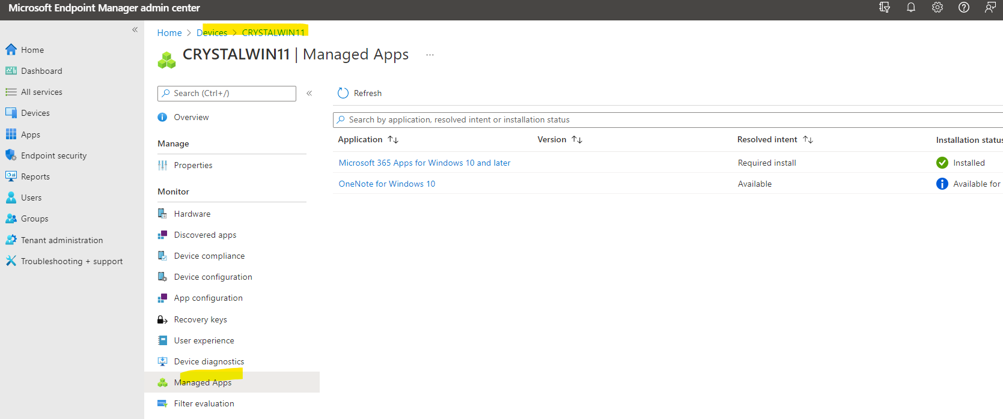
Task: Focus the application search filter box
Action: pyautogui.click(x=667, y=119)
